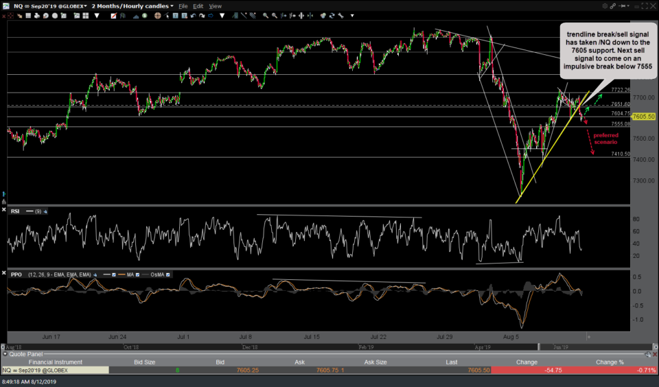Click the crosshair cursor toolbar icon
Viewport: 659px width, 387px height.
point(10,16)
